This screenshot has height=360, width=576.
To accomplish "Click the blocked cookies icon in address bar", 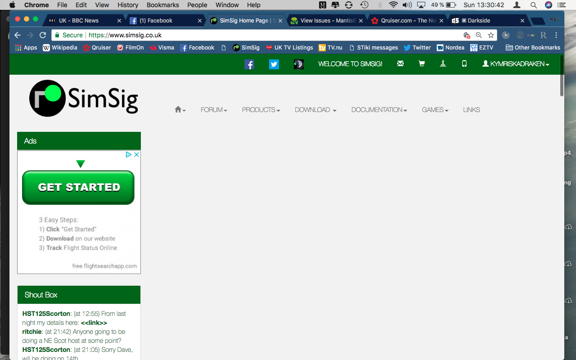I will click(x=467, y=35).
